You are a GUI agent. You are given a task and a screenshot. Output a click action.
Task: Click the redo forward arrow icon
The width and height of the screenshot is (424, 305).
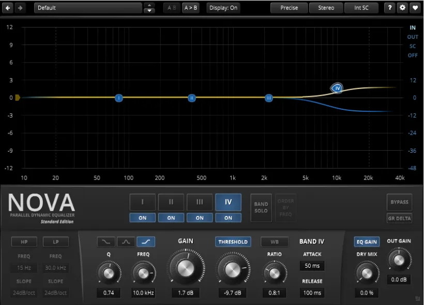click(20, 8)
